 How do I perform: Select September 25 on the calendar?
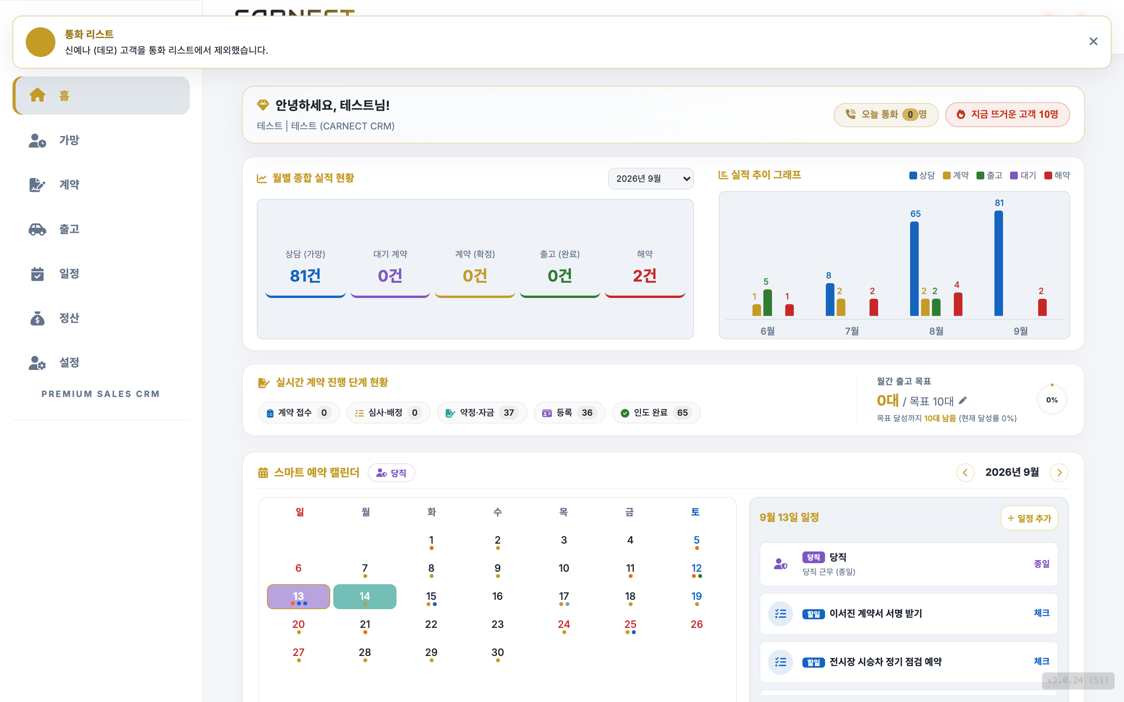tap(630, 626)
